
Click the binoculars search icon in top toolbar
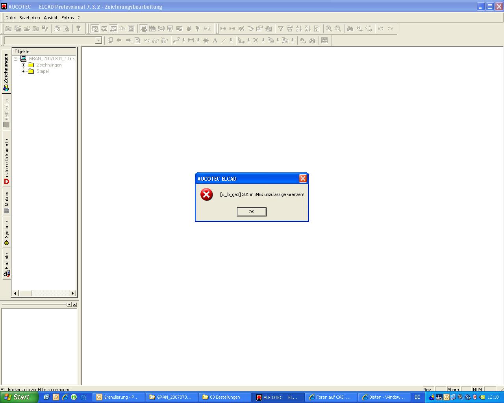350,29
